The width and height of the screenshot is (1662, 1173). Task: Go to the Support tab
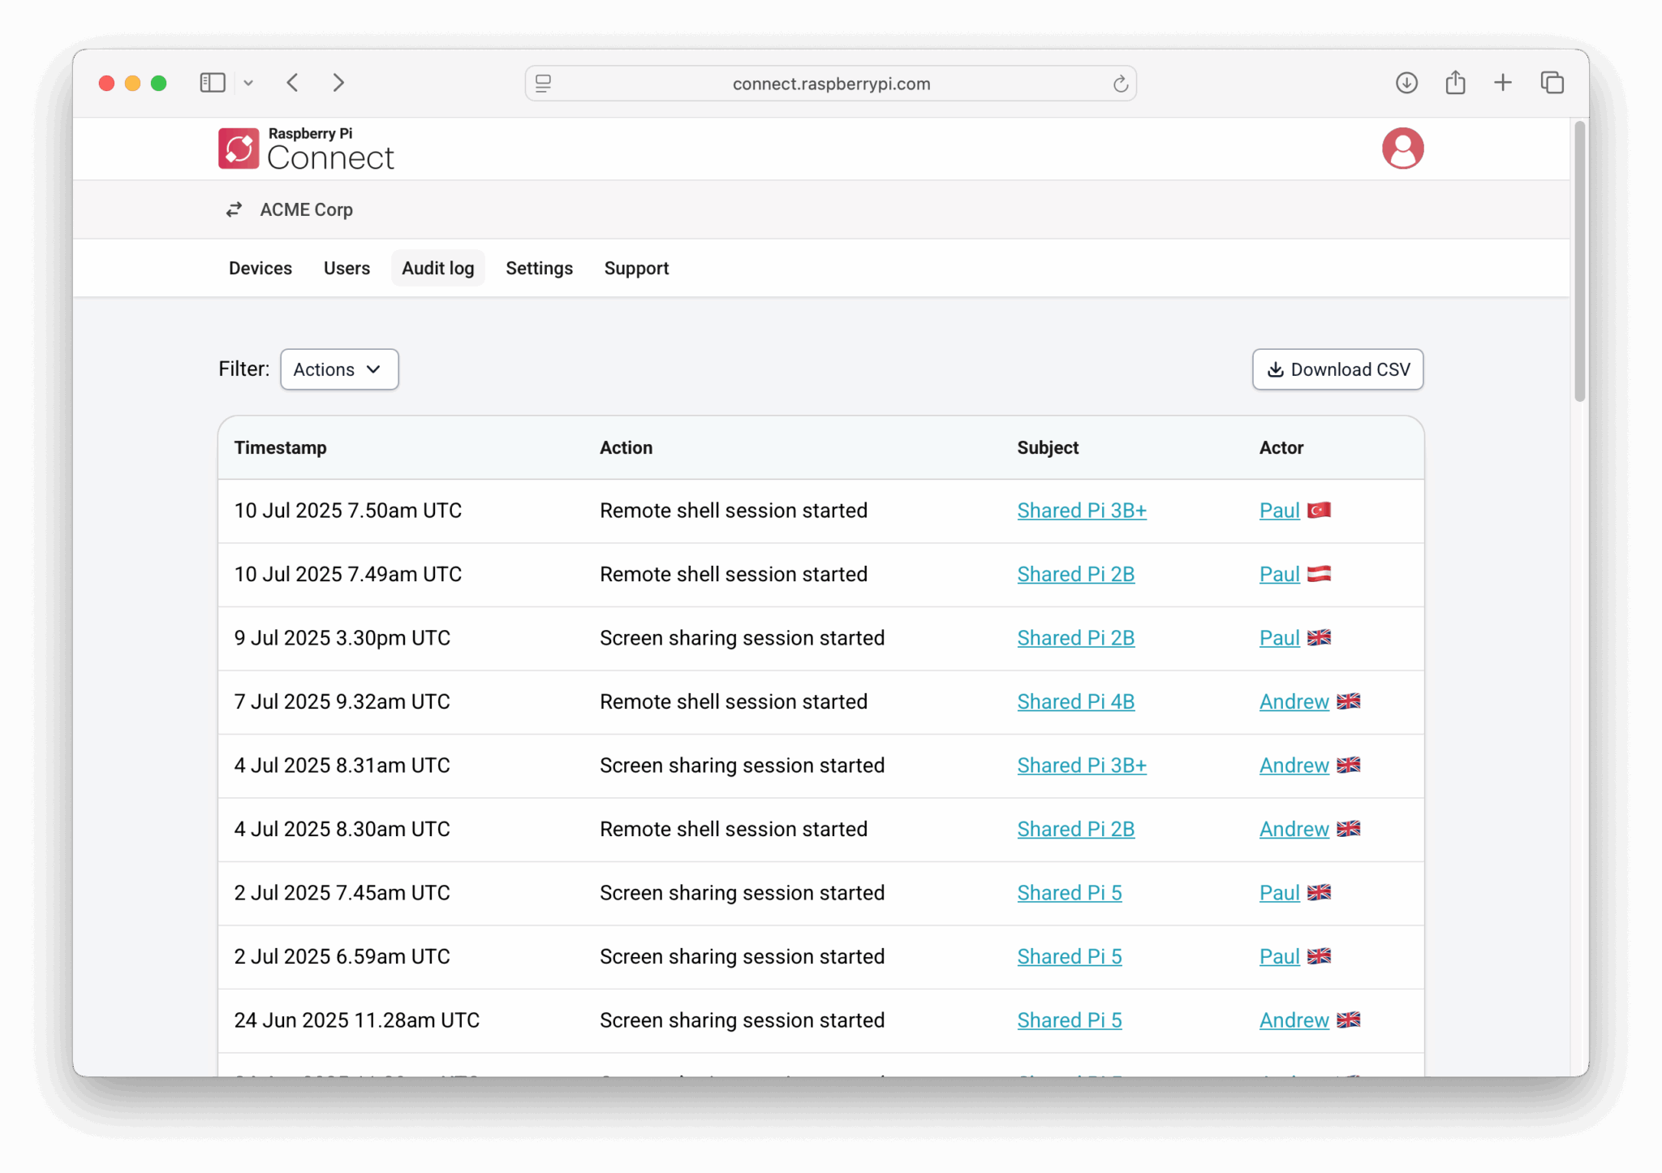coord(636,268)
